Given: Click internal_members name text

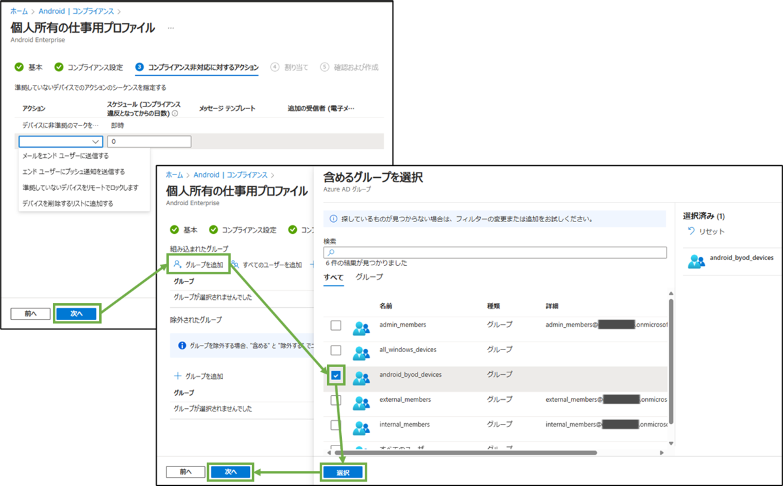Looking at the screenshot, I should pyautogui.click(x=405, y=424).
